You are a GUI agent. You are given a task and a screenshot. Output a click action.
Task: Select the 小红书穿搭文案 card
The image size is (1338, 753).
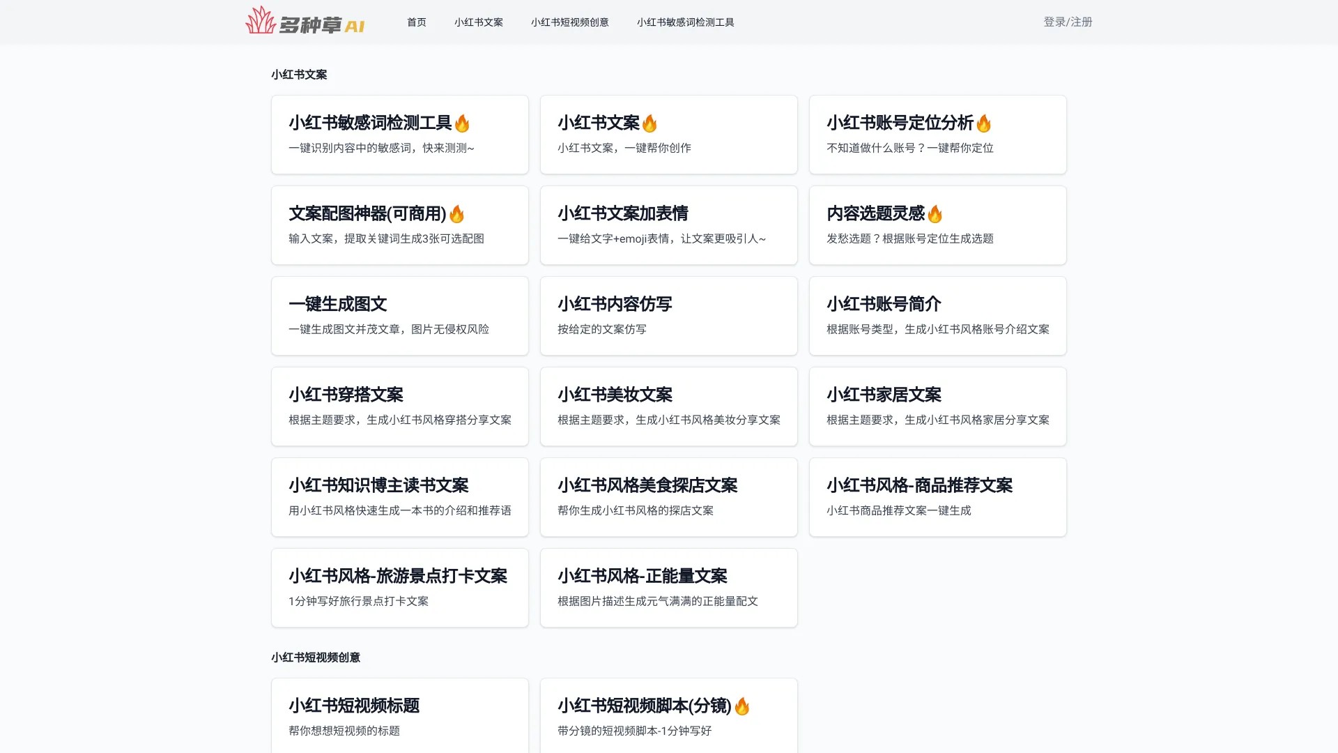(x=399, y=406)
